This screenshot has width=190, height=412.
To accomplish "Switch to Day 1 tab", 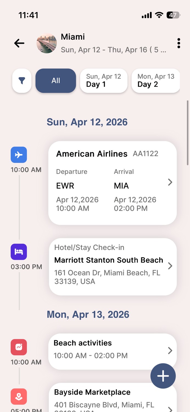I will coord(104,81).
